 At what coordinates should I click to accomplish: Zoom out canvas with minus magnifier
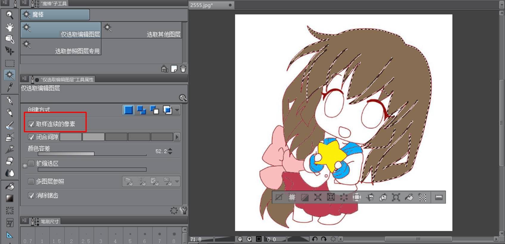tap(240, 239)
